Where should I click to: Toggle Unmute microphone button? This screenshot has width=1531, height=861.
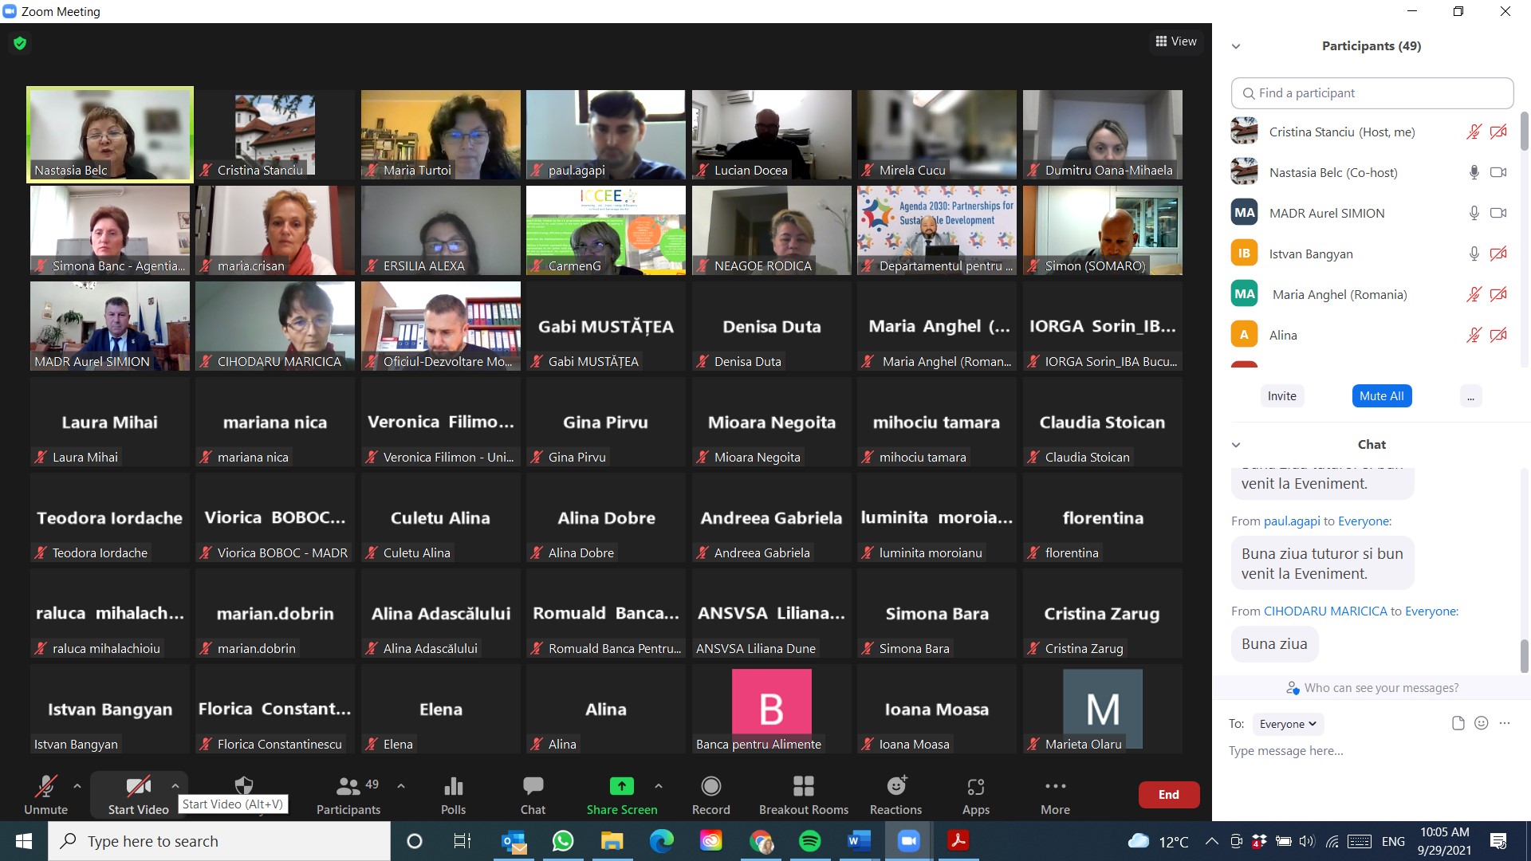click(45, 795)
